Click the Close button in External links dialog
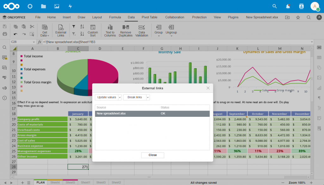The height and width of the screenshot is (185, 324). (153, 155)
